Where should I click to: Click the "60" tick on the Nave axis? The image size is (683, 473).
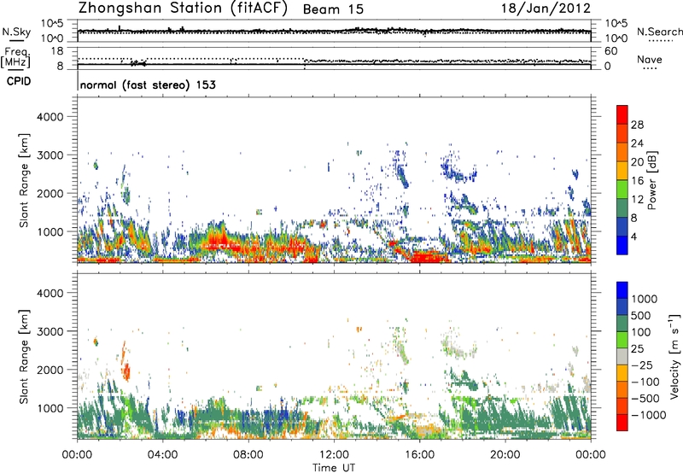(610, 51)
